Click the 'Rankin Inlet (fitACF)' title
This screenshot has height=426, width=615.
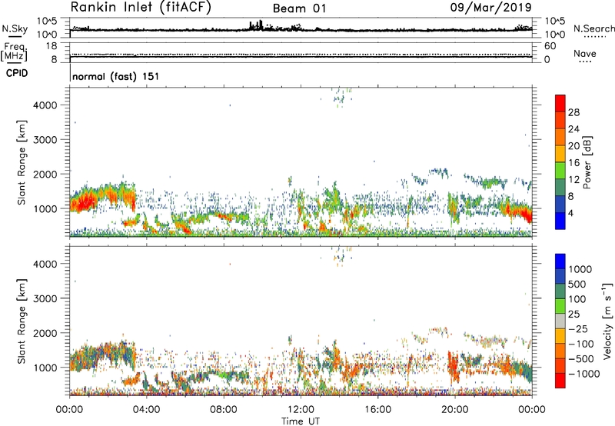click(x=141, y=8)
